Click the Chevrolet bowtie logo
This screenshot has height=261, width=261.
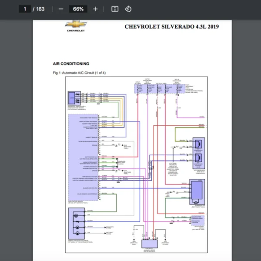pyautogui.click(x=76, y=25)
